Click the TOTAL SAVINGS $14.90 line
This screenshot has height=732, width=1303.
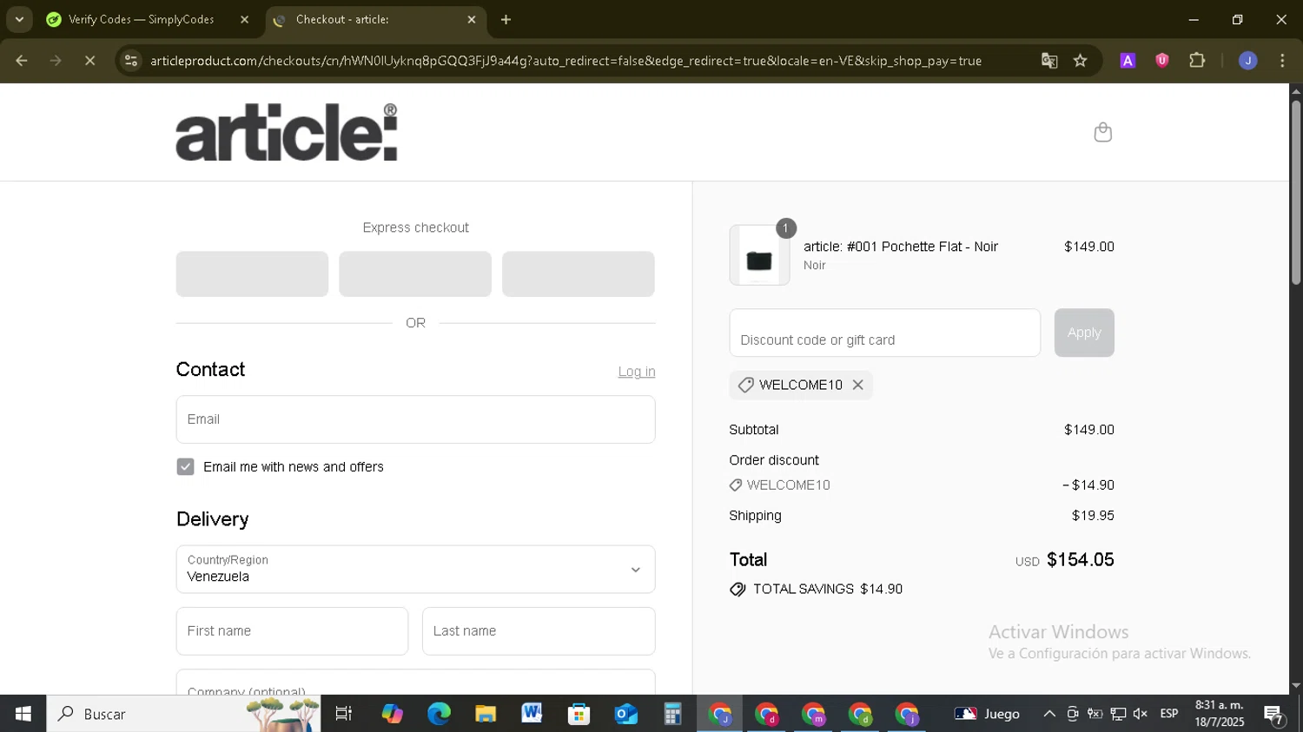817,589
